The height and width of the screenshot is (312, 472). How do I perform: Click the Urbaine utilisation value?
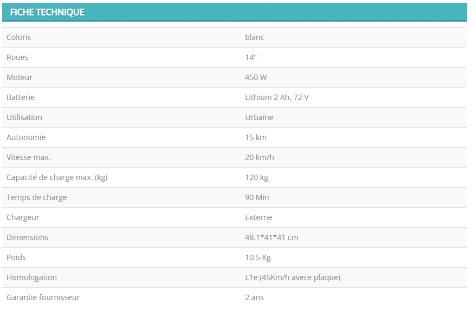pos(259,117)
